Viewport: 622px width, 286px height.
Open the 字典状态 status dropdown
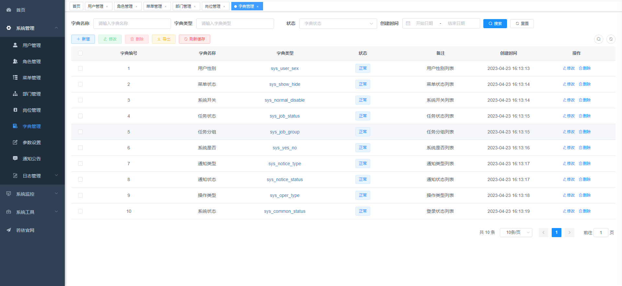(338, 23)
